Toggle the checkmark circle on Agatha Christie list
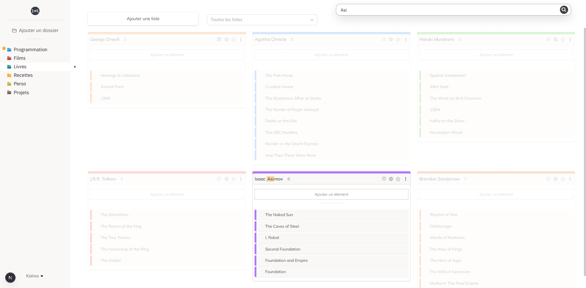The height and width of the screenshot is (288, 586). click(391, 39)
